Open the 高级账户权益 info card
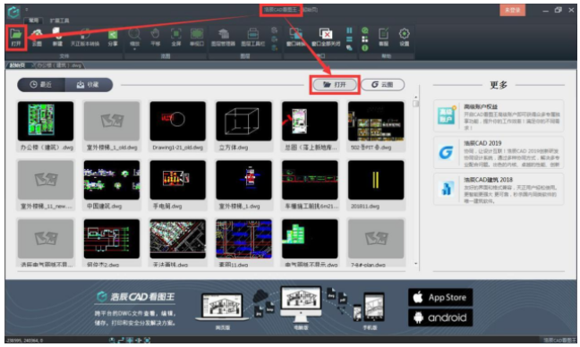This screenshot has height=347, width=580. pos(499,115)
